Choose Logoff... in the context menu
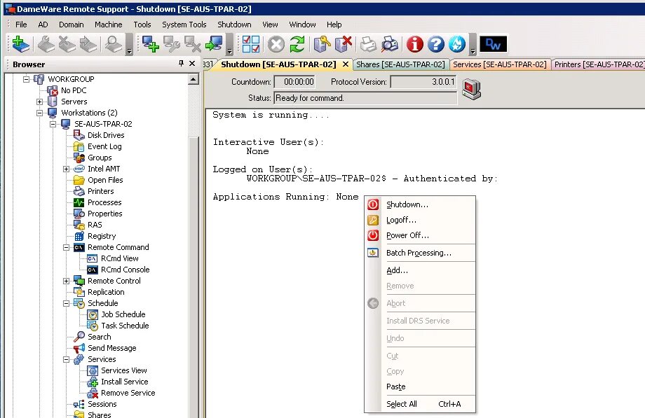The image size is (645, 418). [420, 221]
